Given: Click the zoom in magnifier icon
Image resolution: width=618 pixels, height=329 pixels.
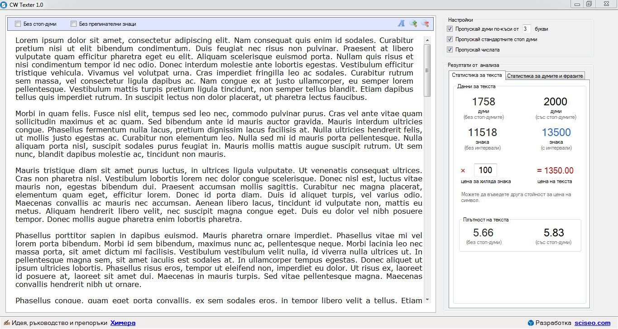Looking at the screenshot, I should [413, 23].
